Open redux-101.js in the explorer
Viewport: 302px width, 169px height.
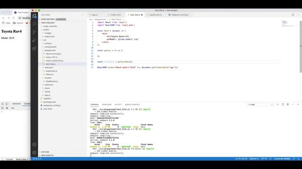51,57
